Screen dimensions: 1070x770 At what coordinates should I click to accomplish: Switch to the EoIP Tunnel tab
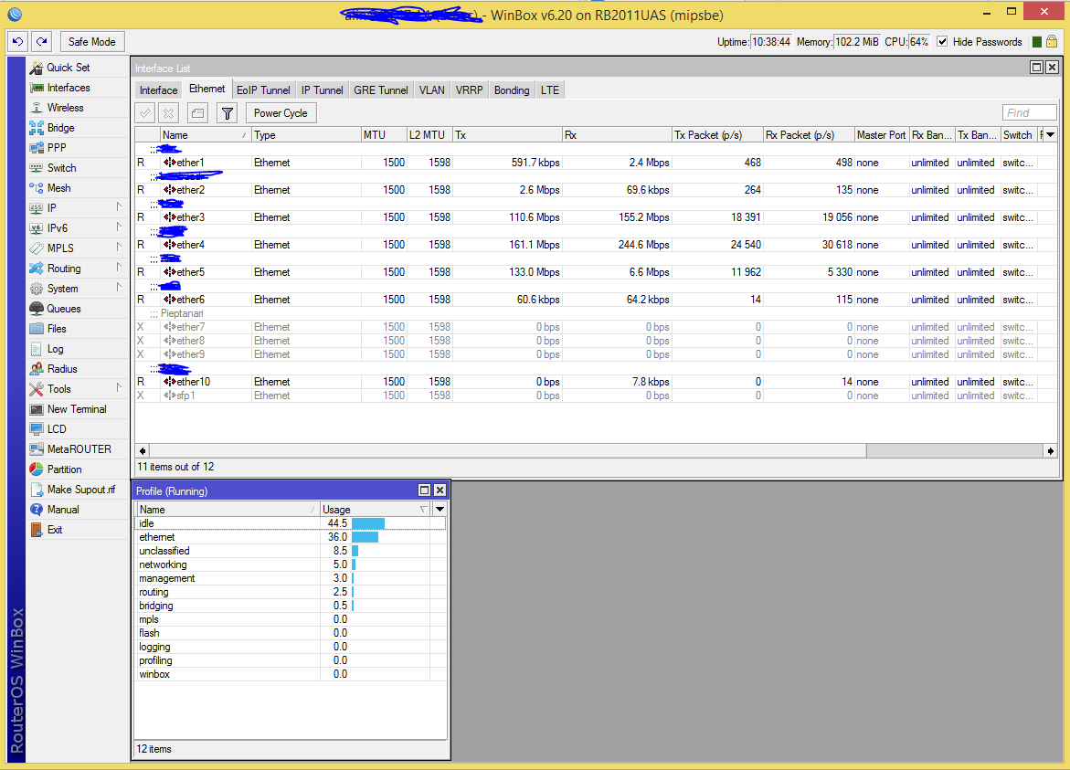click(263, 90)
